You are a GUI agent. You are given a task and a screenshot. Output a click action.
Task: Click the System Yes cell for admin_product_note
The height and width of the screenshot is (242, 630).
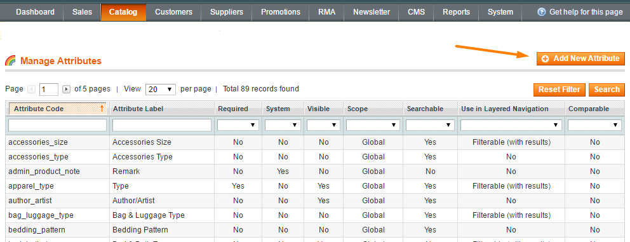click(x=283, y=171)
